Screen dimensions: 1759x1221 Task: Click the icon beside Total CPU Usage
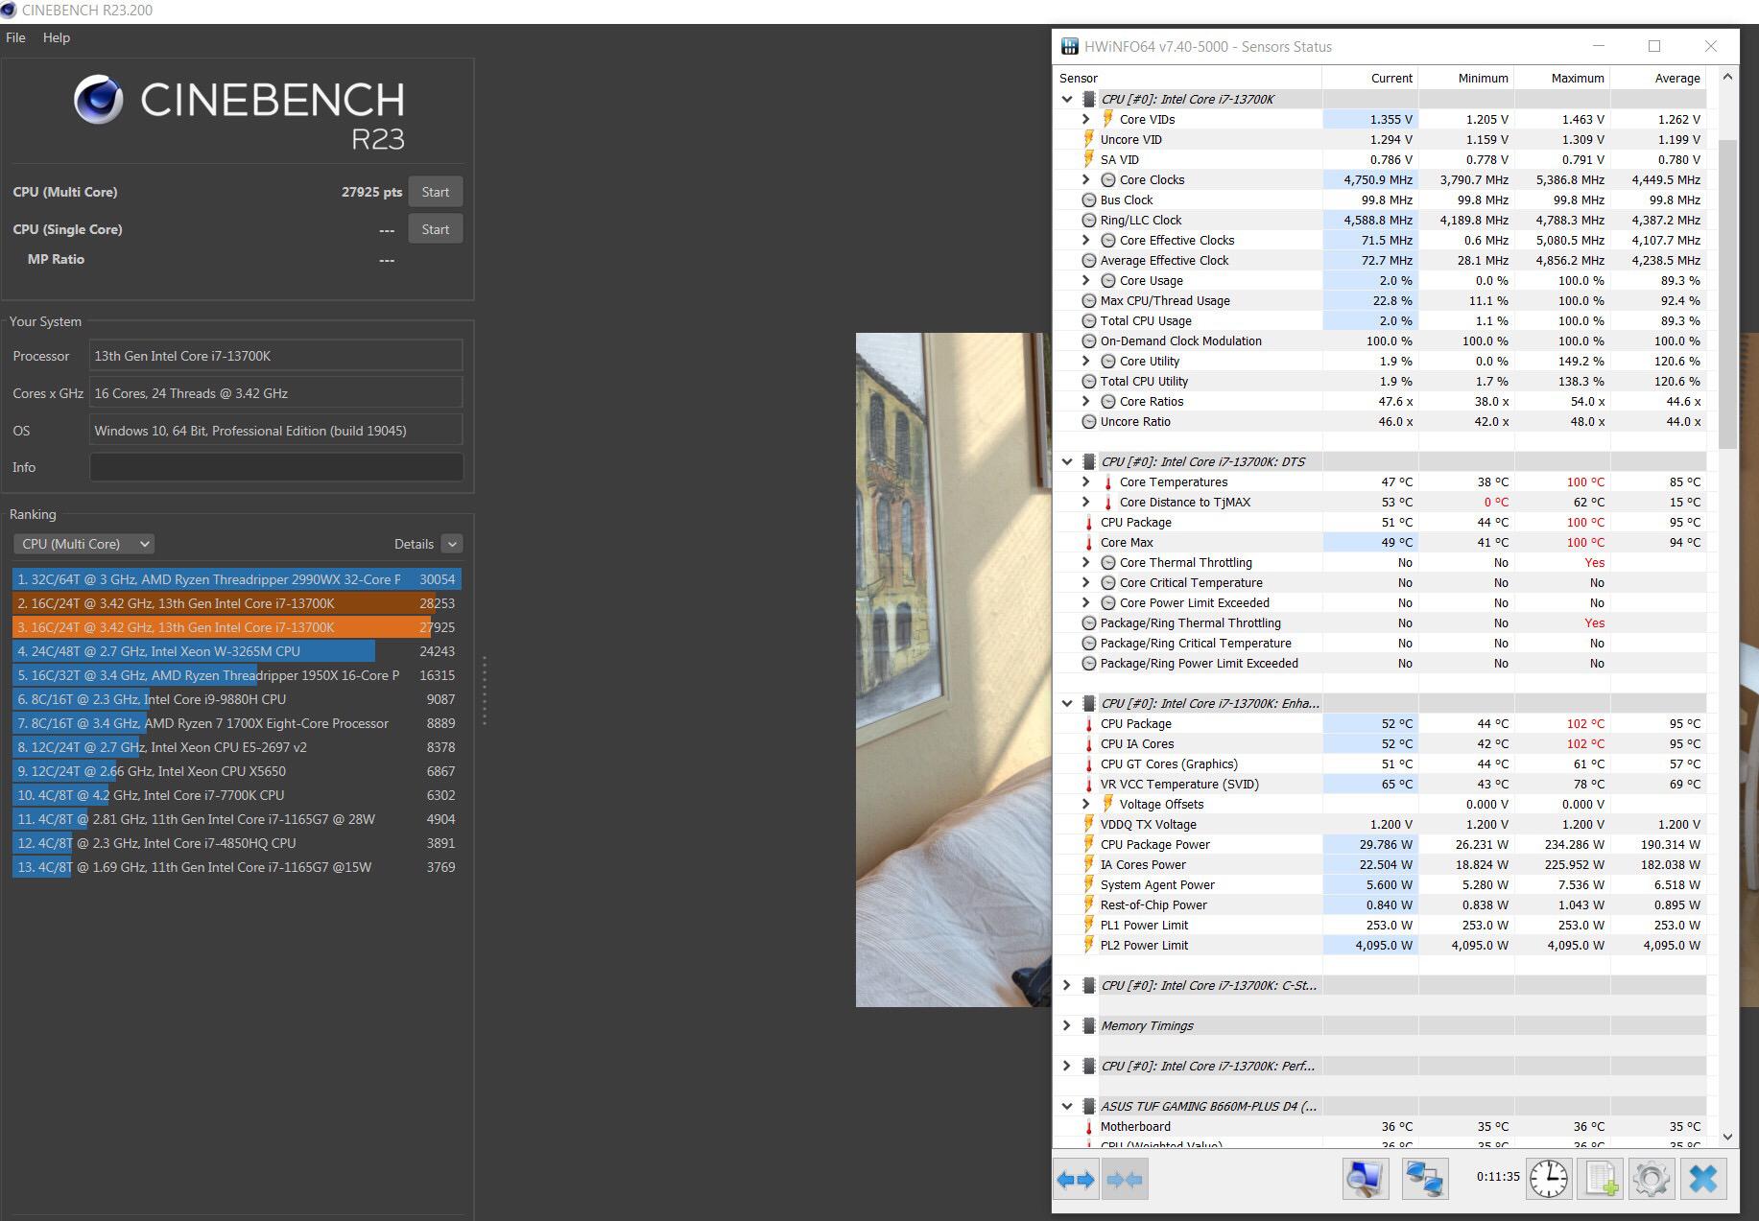point(1088,320)
